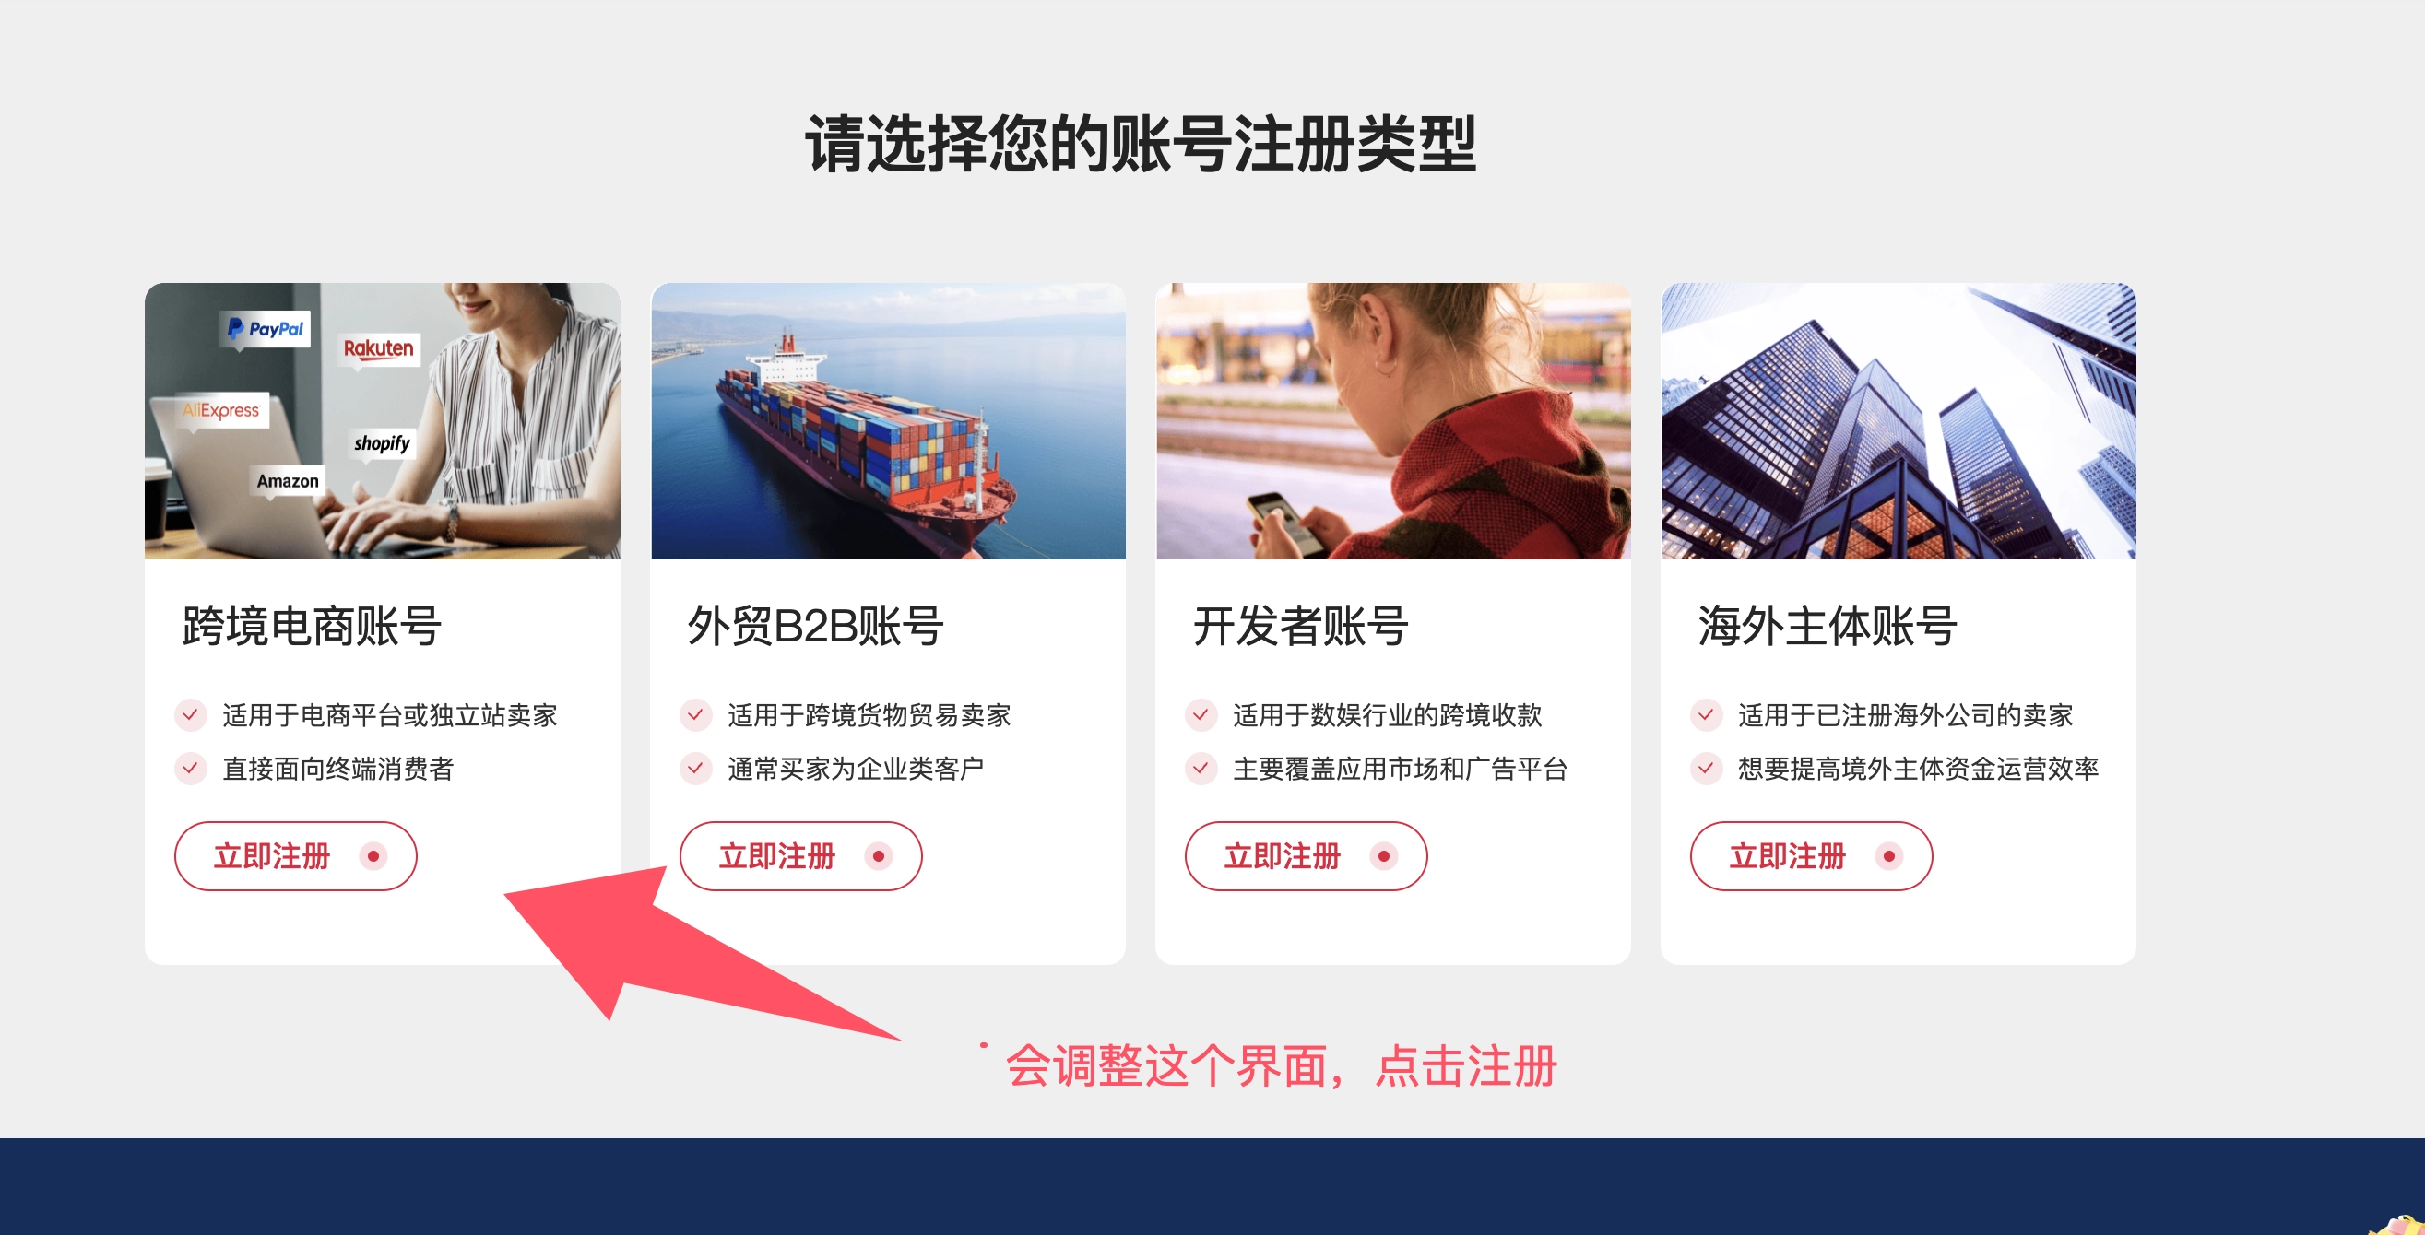This screenshot has height=1235, width=2425.
Task: Click the checkmark beside 通常买家为企业类客户
Action: [x=695, y=769]
